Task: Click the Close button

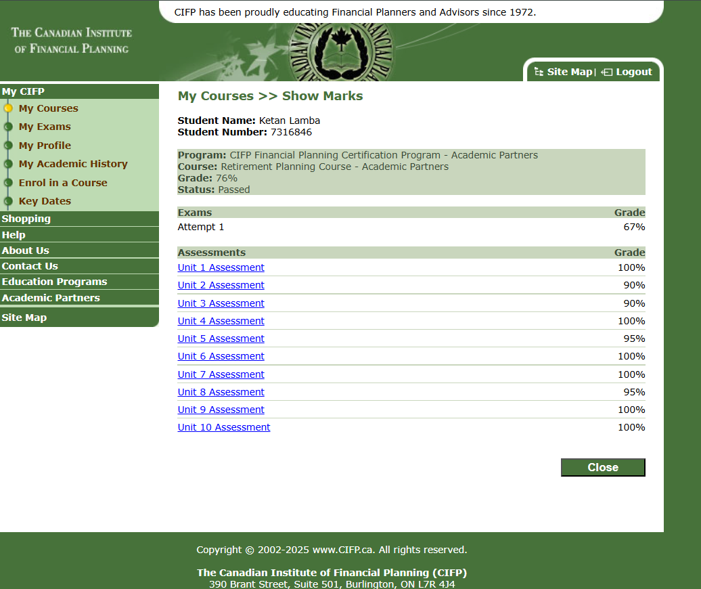Action: click(x=603, y=467)
